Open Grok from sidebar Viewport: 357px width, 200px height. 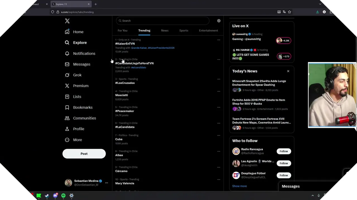tap(73, 75)
